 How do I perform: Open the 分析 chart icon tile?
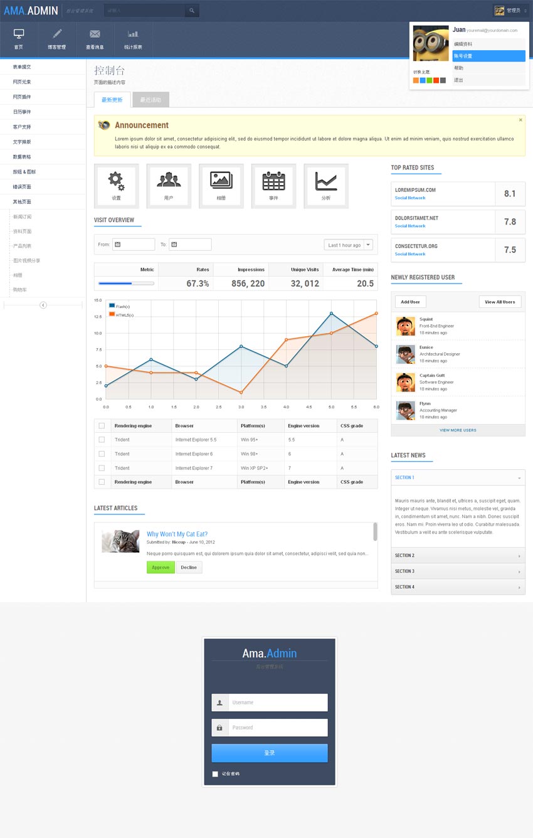[x=326, y=186]
